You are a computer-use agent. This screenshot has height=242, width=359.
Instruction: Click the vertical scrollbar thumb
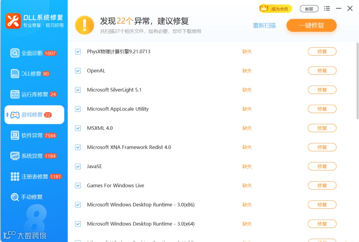pyautogui.click(x=357, y=81)
